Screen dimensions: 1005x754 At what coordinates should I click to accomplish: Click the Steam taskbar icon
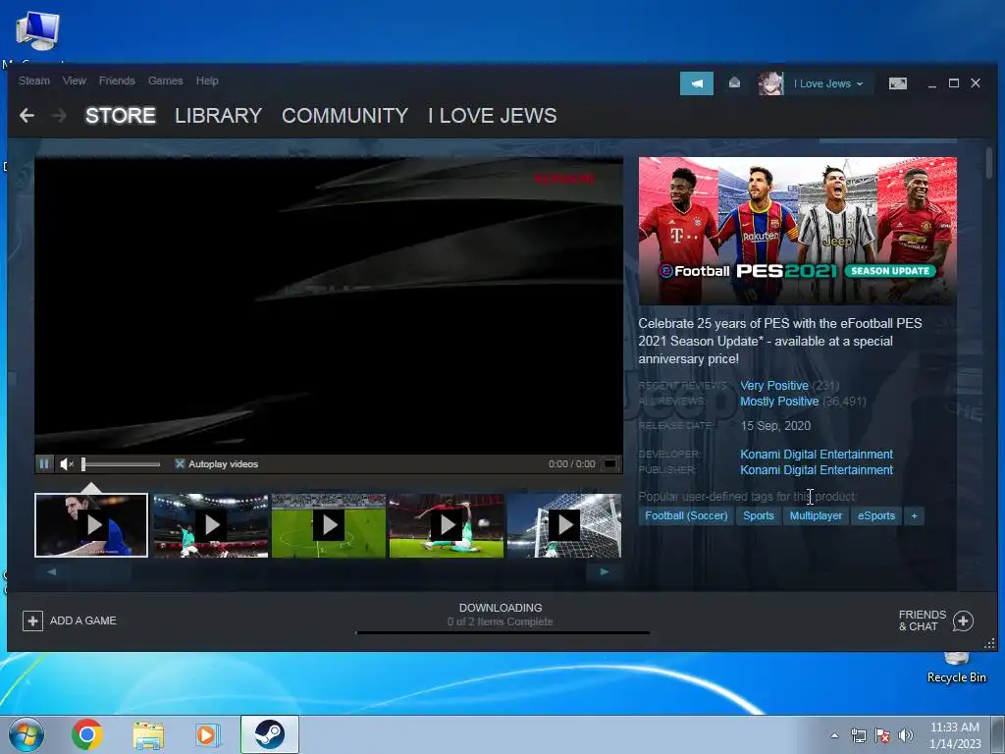click(x=270, y=734)
